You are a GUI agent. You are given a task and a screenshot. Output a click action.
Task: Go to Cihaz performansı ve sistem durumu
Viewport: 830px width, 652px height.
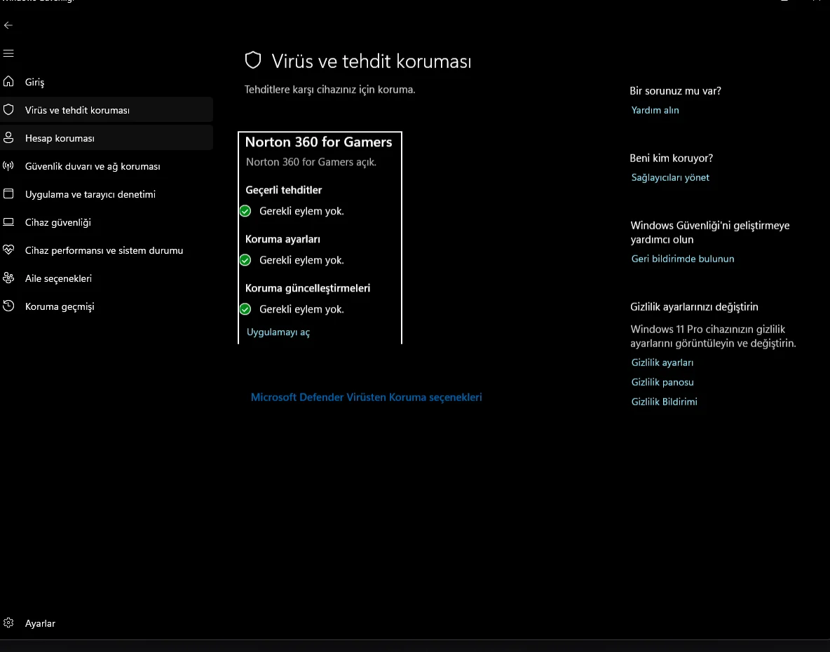coord(104,250)
